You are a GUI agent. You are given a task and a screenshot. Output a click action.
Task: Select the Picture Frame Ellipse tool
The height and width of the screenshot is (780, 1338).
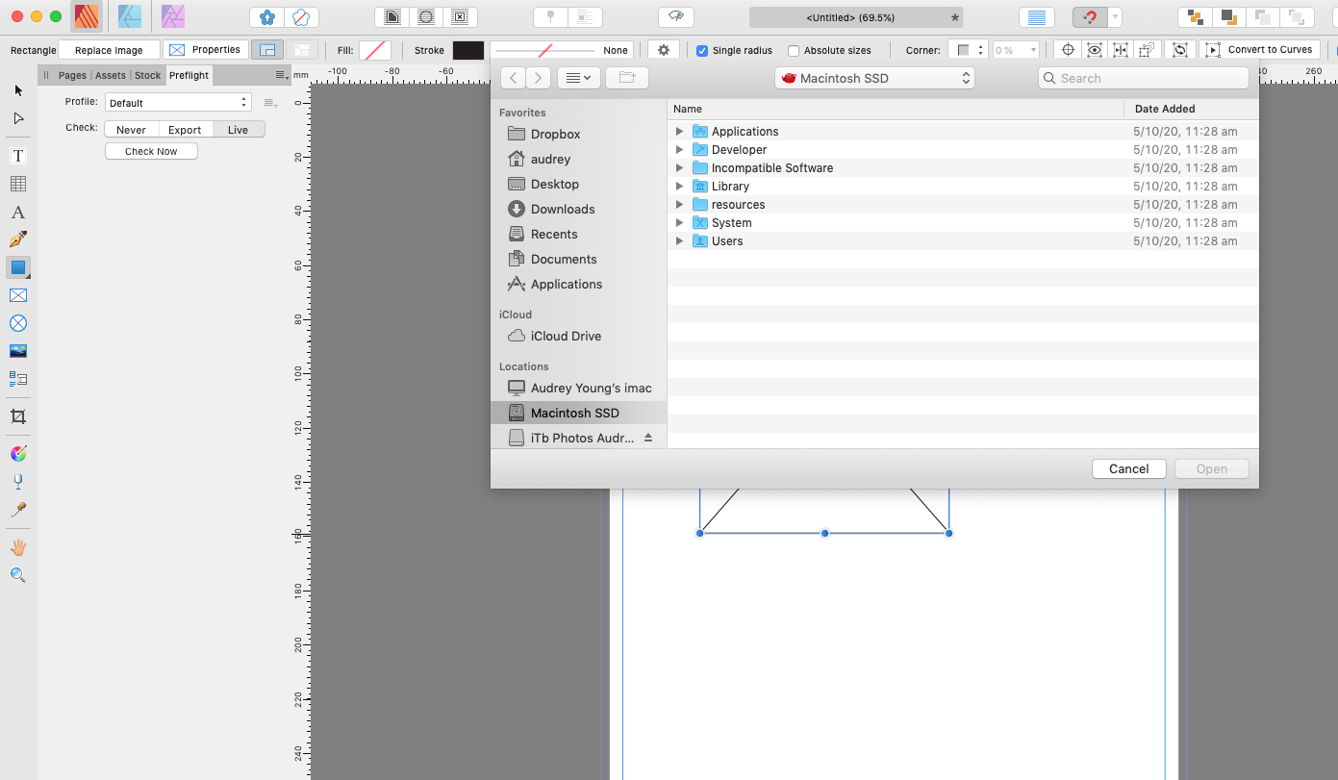(17, 323)
